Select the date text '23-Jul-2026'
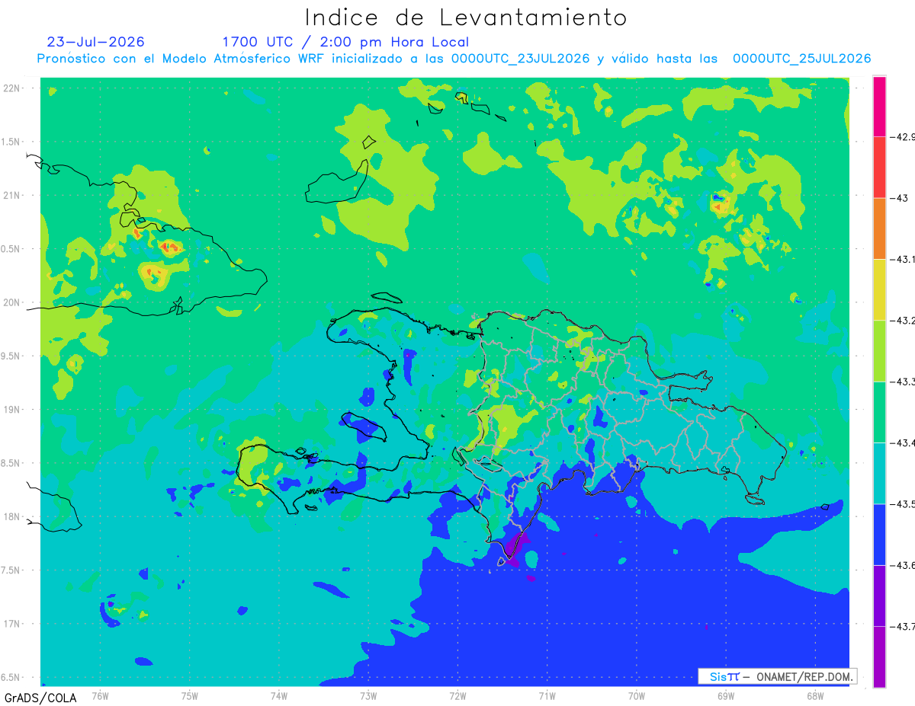 (x=96, y=42)
